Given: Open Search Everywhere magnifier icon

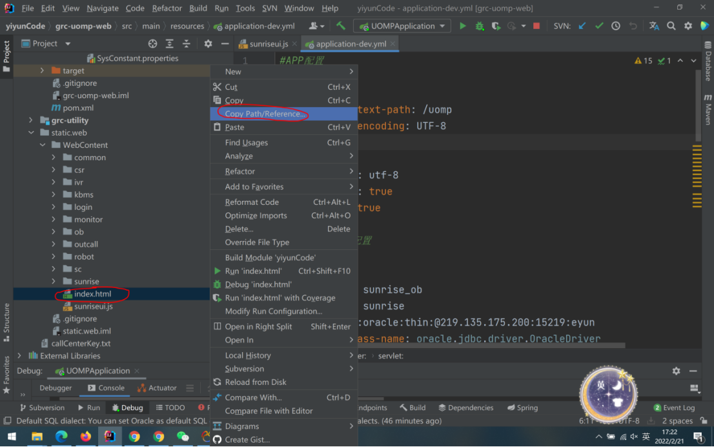Looking at the screenshot, I should [x=671, y=26].
